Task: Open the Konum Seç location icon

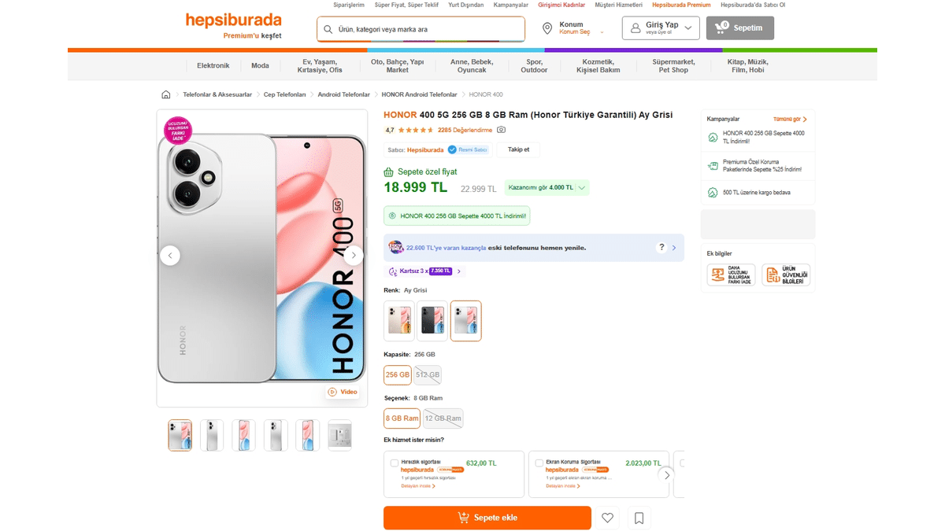Action: click(547, 28)
